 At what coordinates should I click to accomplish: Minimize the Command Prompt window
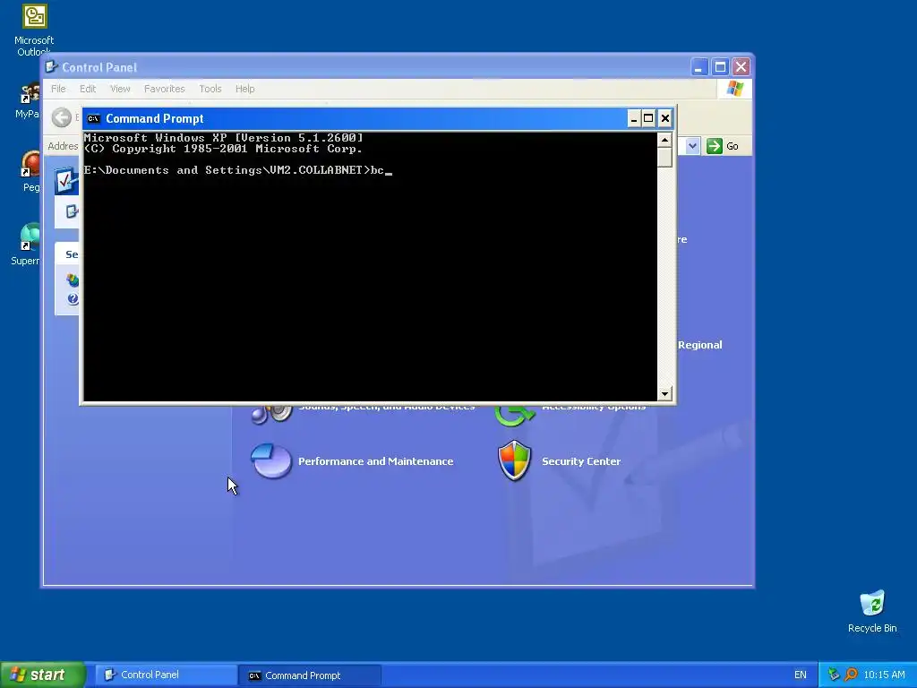click(x=633, y=119)
